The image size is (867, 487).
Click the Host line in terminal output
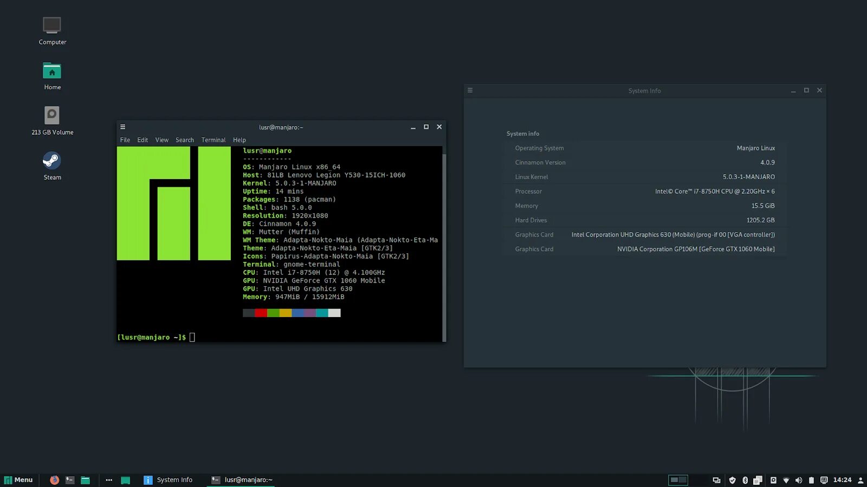click(324, 175)
